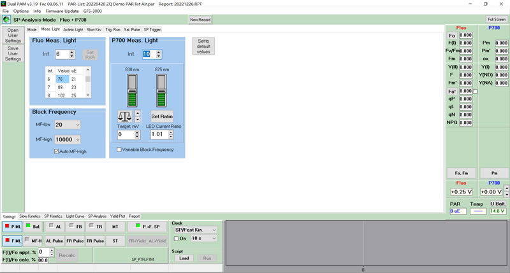Toggle the F ML measuring light button
510x273 pixels.
coord(12,241)
